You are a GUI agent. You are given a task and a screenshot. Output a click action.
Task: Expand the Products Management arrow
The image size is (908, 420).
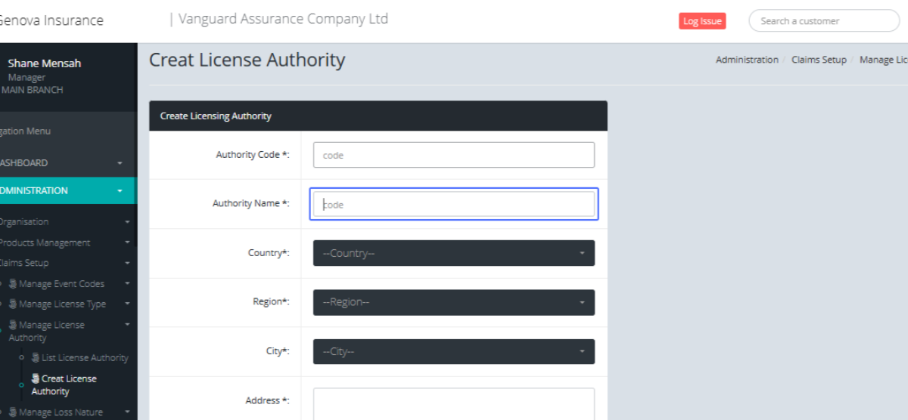126,243
